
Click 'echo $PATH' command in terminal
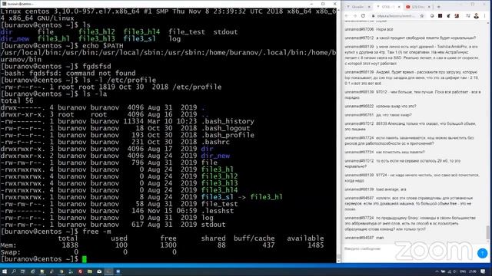tap(103, 46)
